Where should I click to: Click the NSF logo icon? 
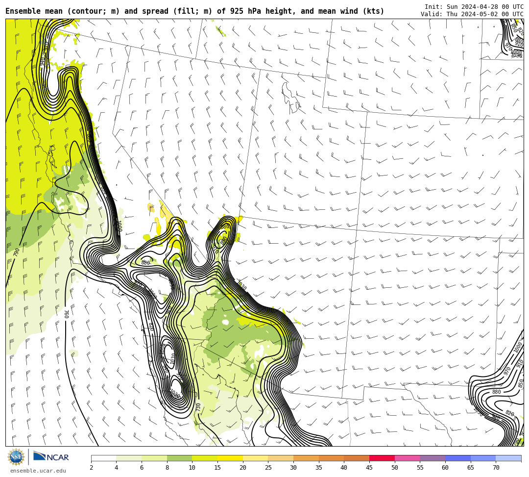(x=16, y=457)
